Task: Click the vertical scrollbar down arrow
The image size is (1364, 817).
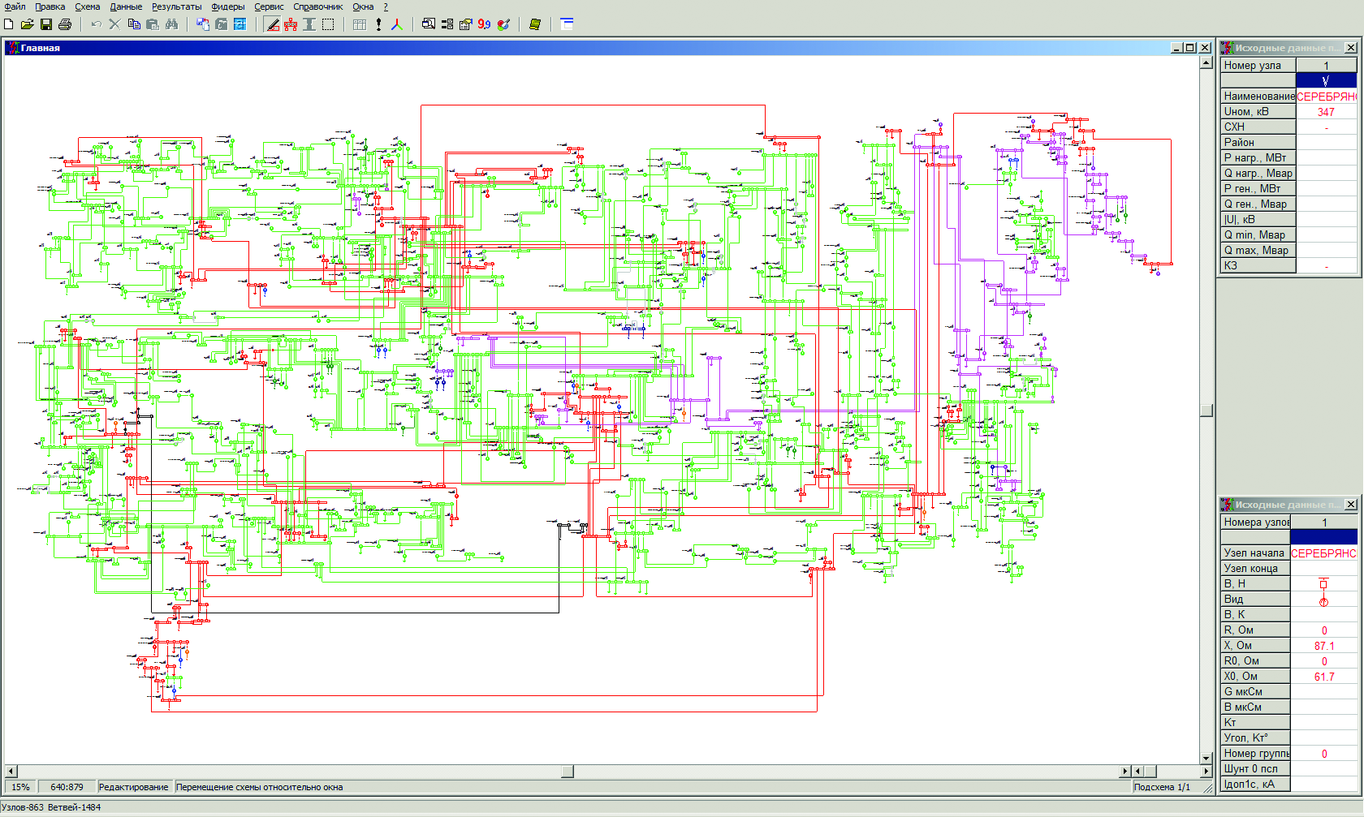Action: (1206, 758)
